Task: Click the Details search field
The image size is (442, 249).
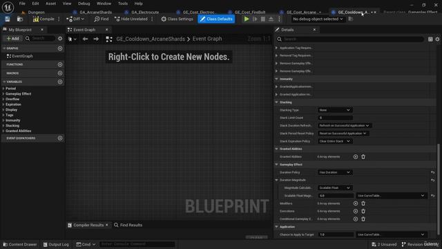Action: click(350, 39)
